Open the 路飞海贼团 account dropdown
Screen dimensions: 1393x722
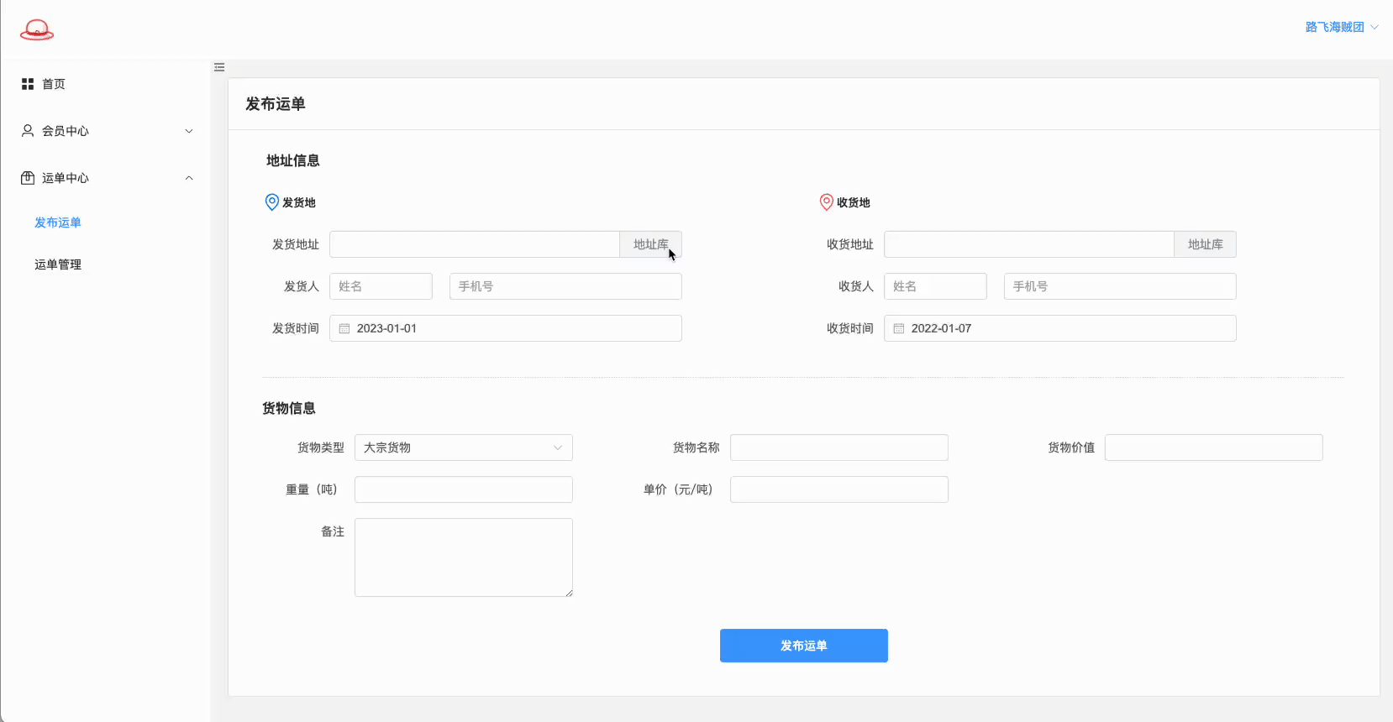point(1341,27)
